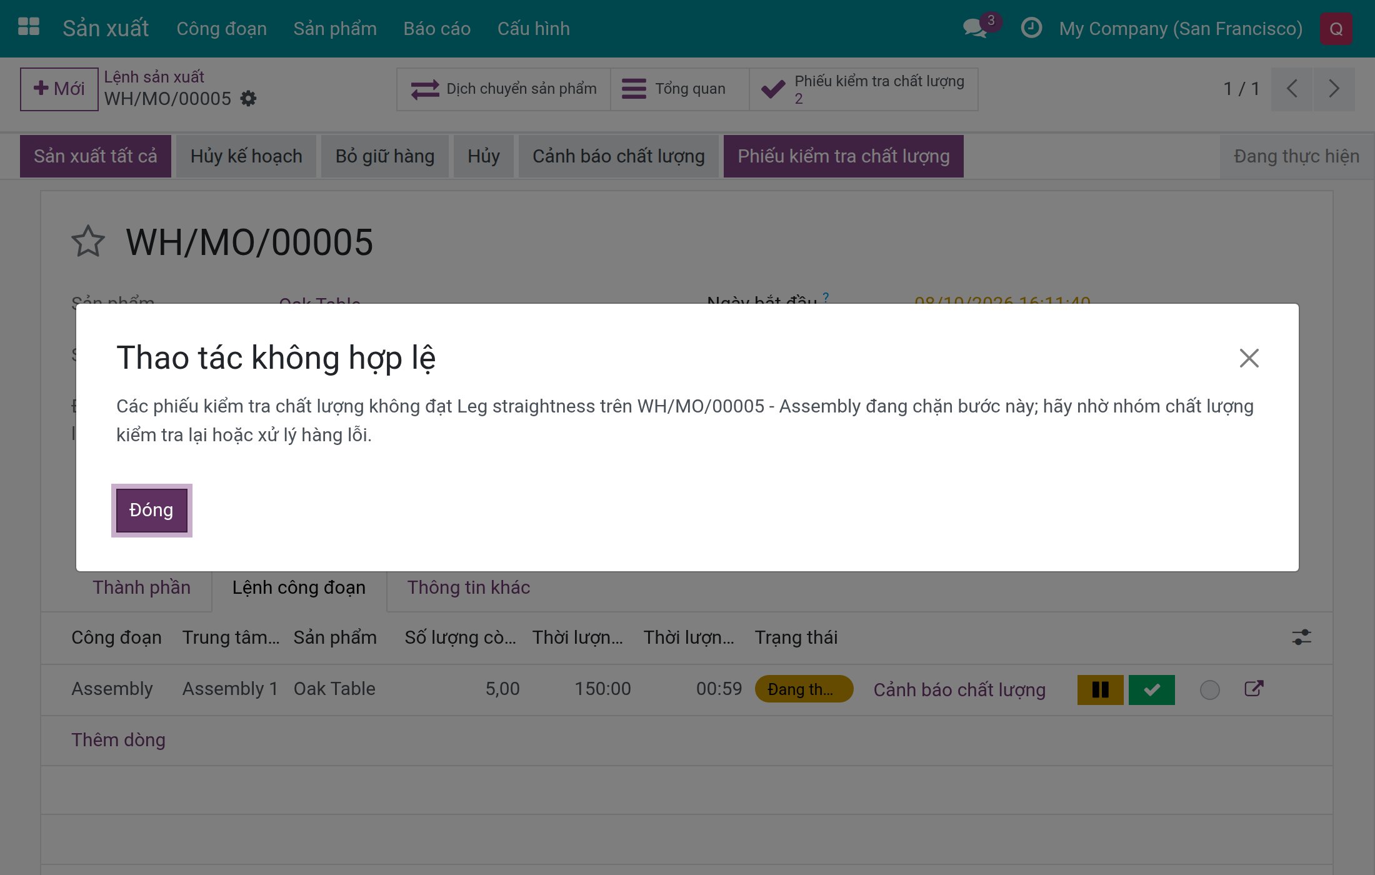The image size is (1375, 875).
Task: Click purple Phiếu kiểm tra chất lượng button
Action: tap(844, 156)
